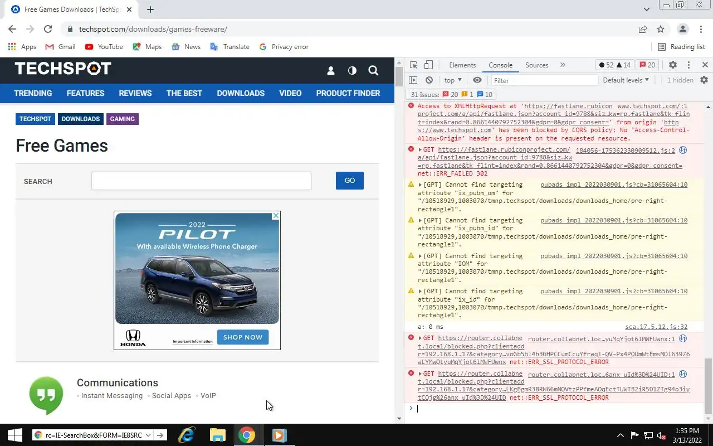The image size is (713, 446).
Task: Click the DOWNLOADS breadcrumb tag
Action: click(x=81, y=119)
